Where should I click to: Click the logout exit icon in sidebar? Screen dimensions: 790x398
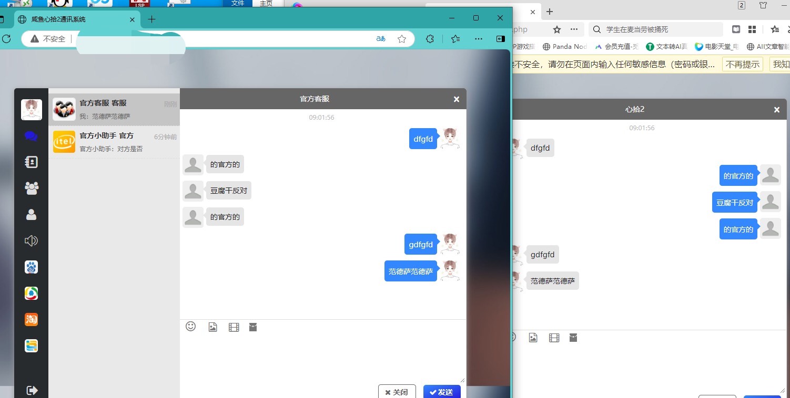32,390
